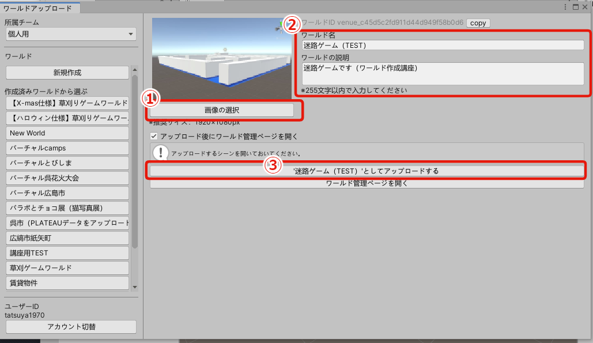Image resolution: width=593 pixels, height=343 pixels.
Task: Copy the world ID with the copy button
Action: tap(477, 23)
